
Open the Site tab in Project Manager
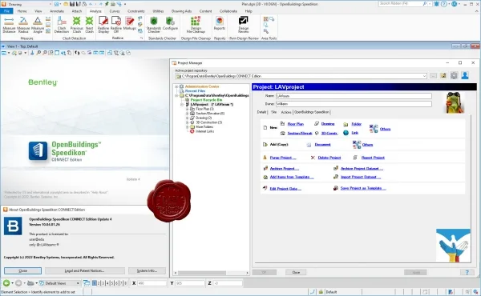[274, 112]
